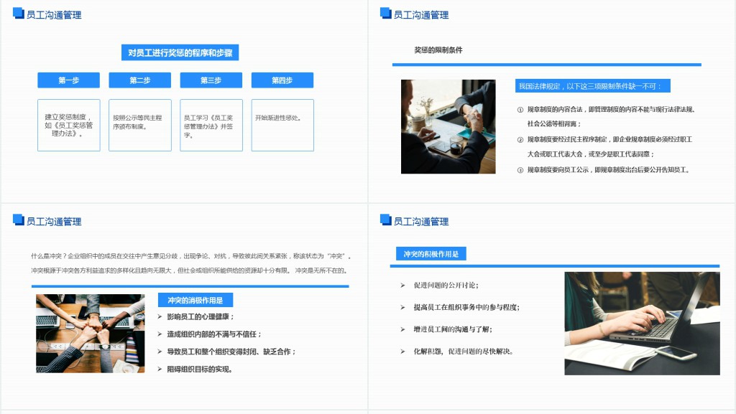736x414 pixels.
Task: Select the circled number ① marker
Action: [x=520, y=110]
